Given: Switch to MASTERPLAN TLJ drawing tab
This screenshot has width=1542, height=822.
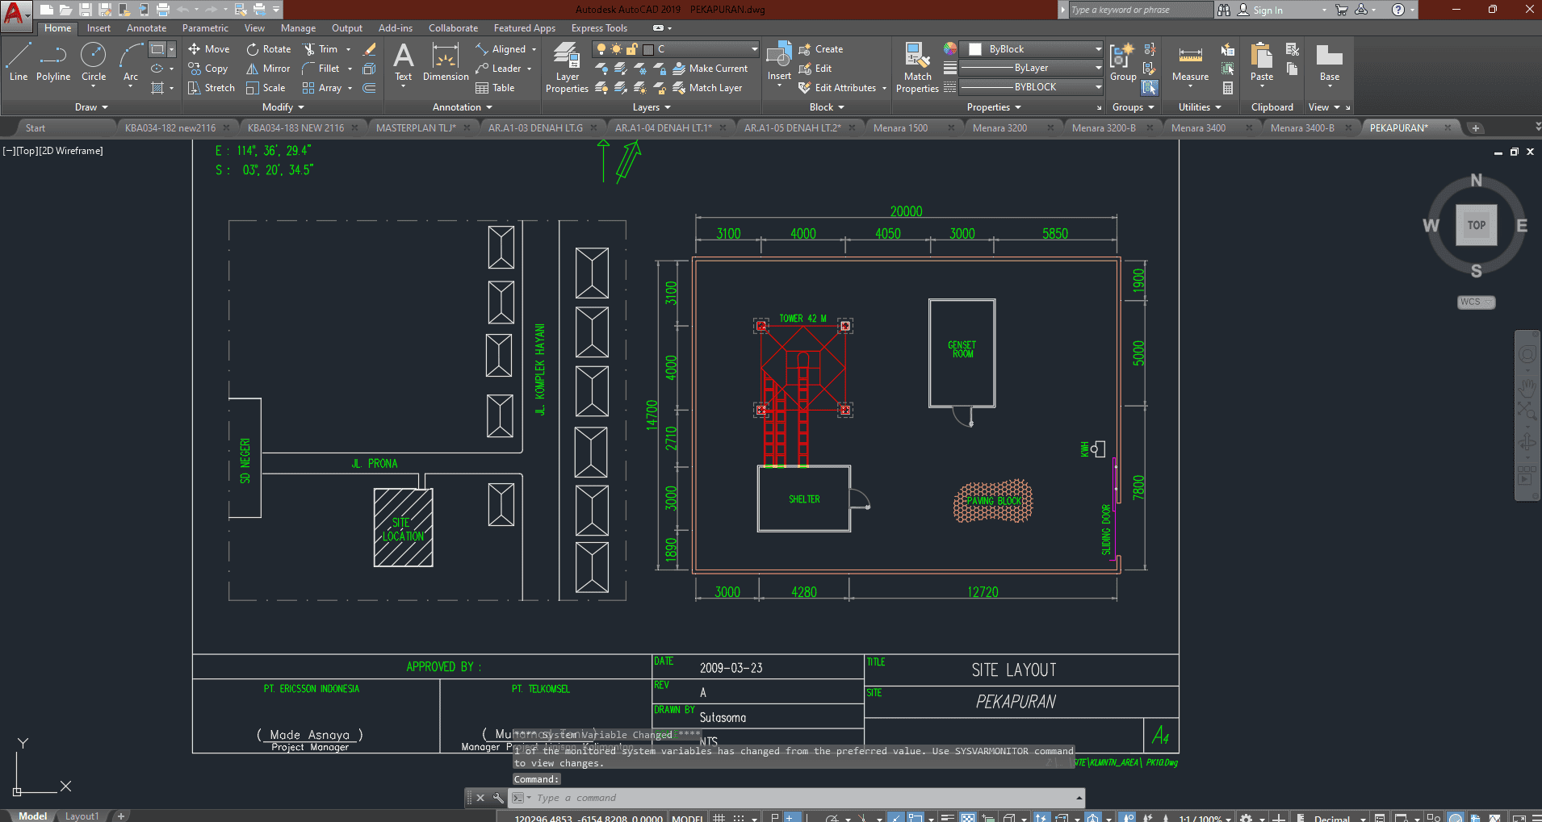Looking at the screenshot, I should [x=416, y=127].
